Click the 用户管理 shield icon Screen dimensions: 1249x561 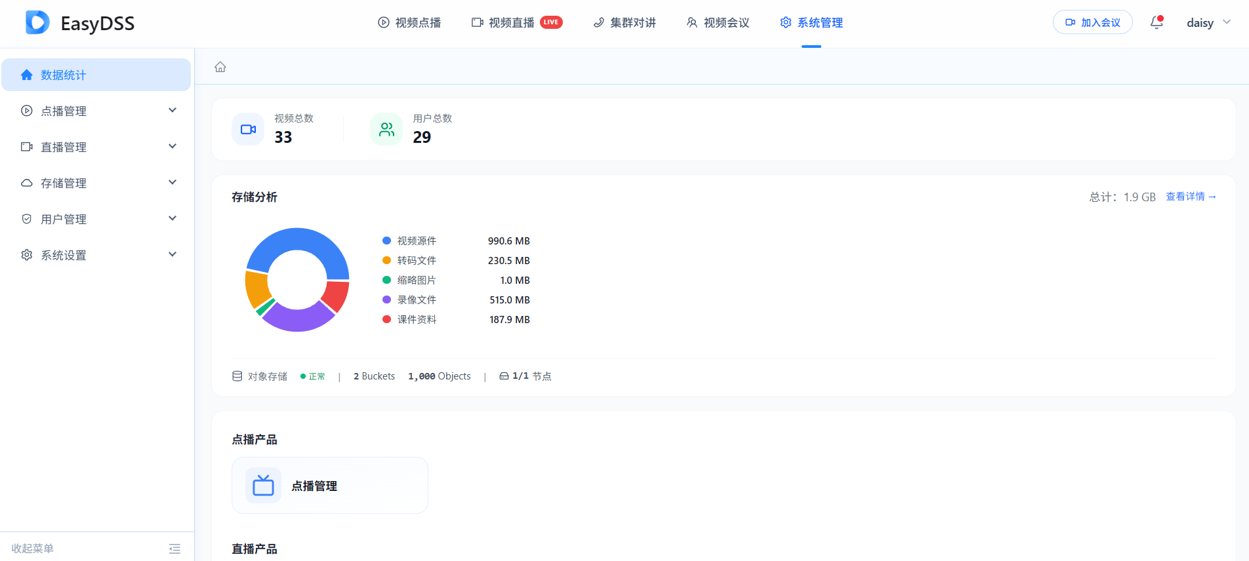tap(27, 219)
